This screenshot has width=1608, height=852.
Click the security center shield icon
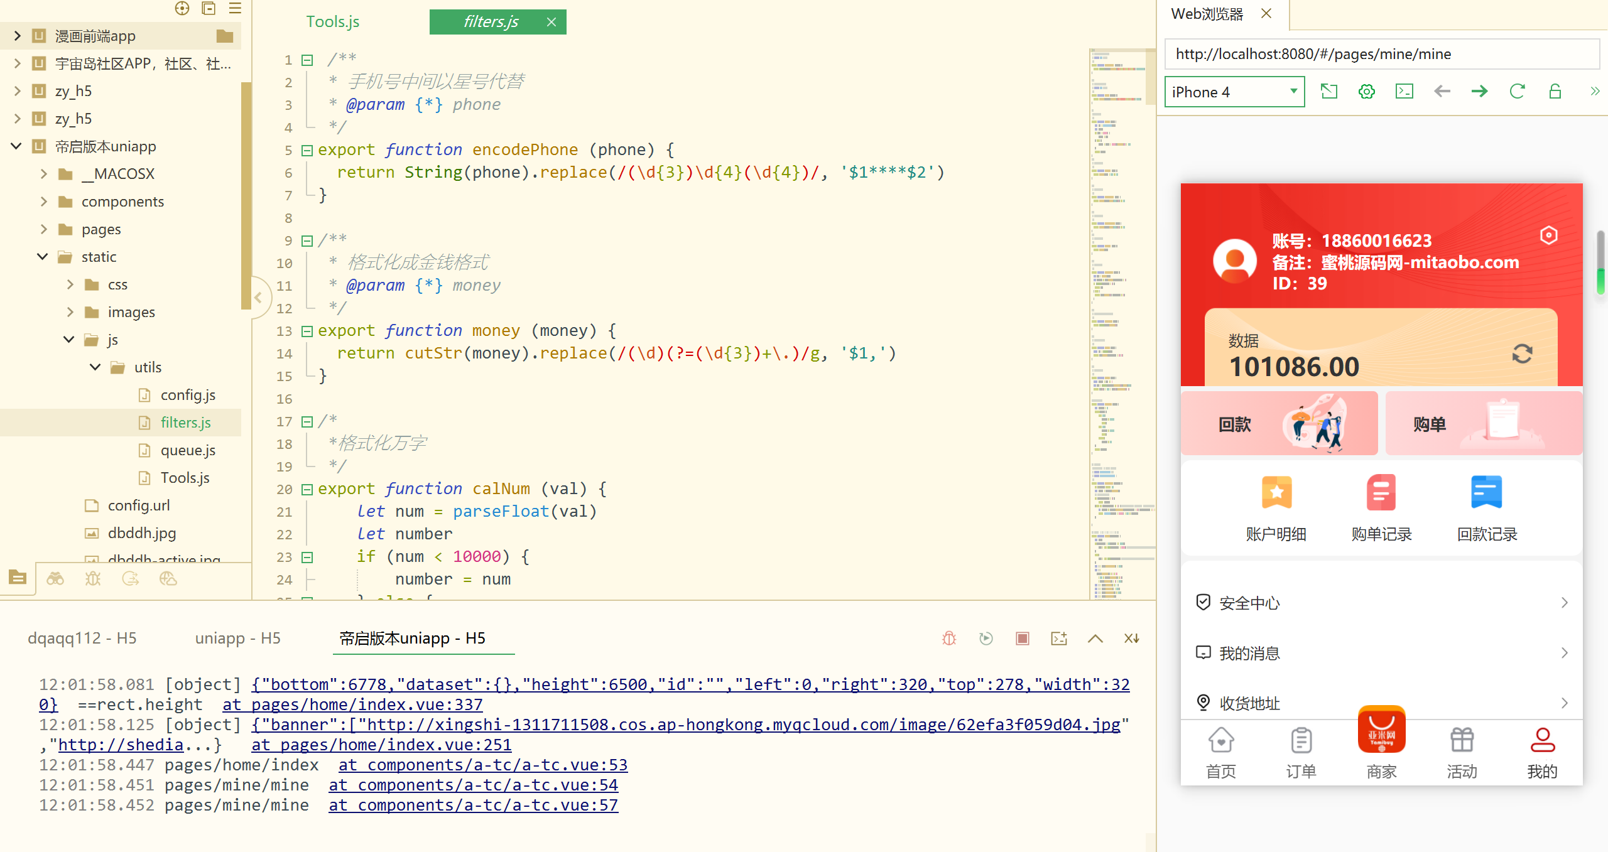(1204, 602)
